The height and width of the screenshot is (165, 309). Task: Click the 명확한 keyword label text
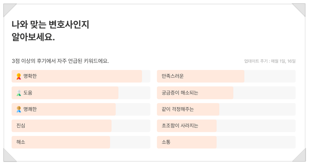pyautogui.click(x=30, y=76)
